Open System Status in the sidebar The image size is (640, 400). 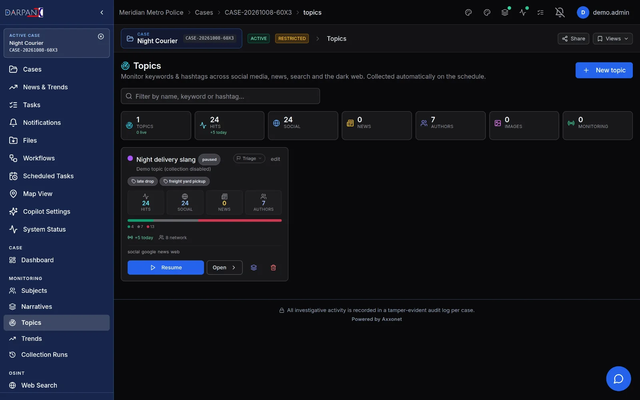pos(56,229)
